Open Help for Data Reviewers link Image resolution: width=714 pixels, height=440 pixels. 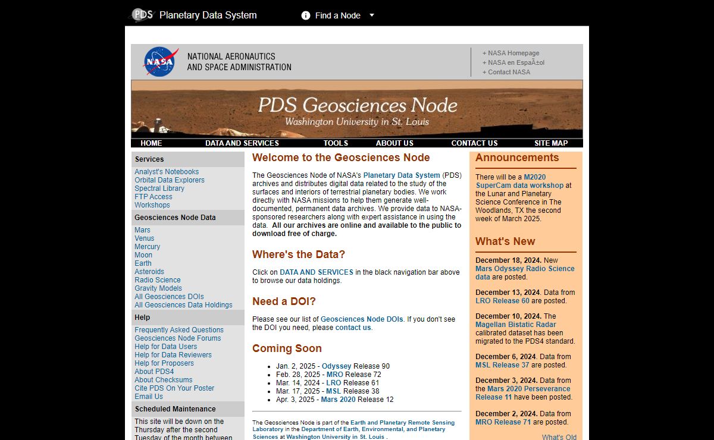[173, 355]
